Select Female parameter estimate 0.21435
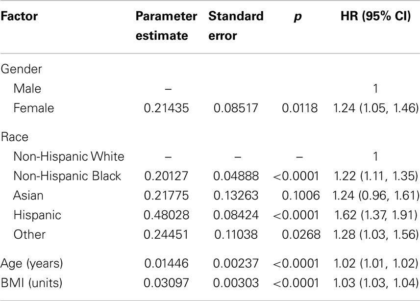This screenshot has width=420, height=301. (166, 108)
